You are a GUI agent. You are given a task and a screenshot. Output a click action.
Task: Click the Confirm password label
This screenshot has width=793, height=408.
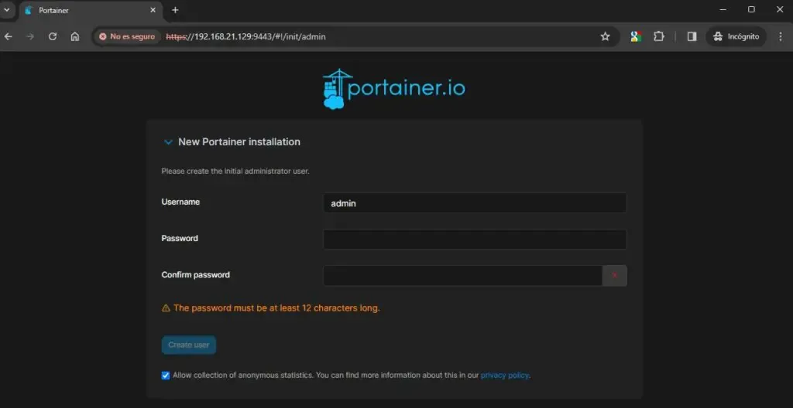pyautogui.click(x=195, y=274)
